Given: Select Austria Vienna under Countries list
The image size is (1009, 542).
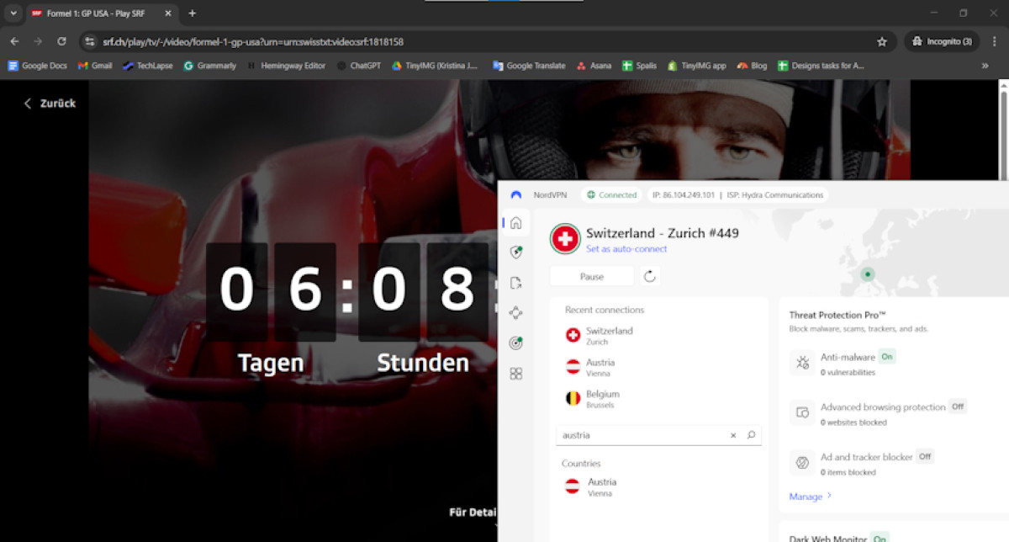Looking at the screenshot, I should (x=601, y=486).
